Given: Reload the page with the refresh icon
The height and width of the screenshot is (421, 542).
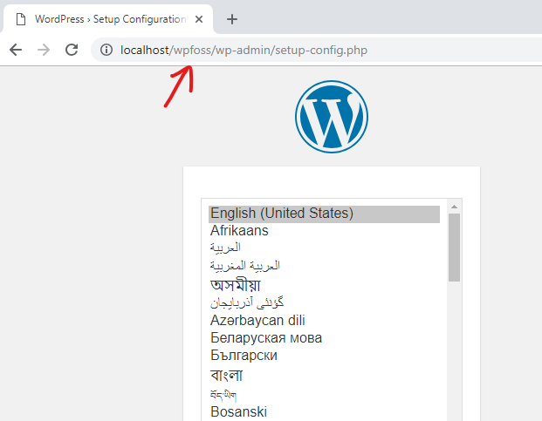Looking at the screenshot, I should pos(72,50).
